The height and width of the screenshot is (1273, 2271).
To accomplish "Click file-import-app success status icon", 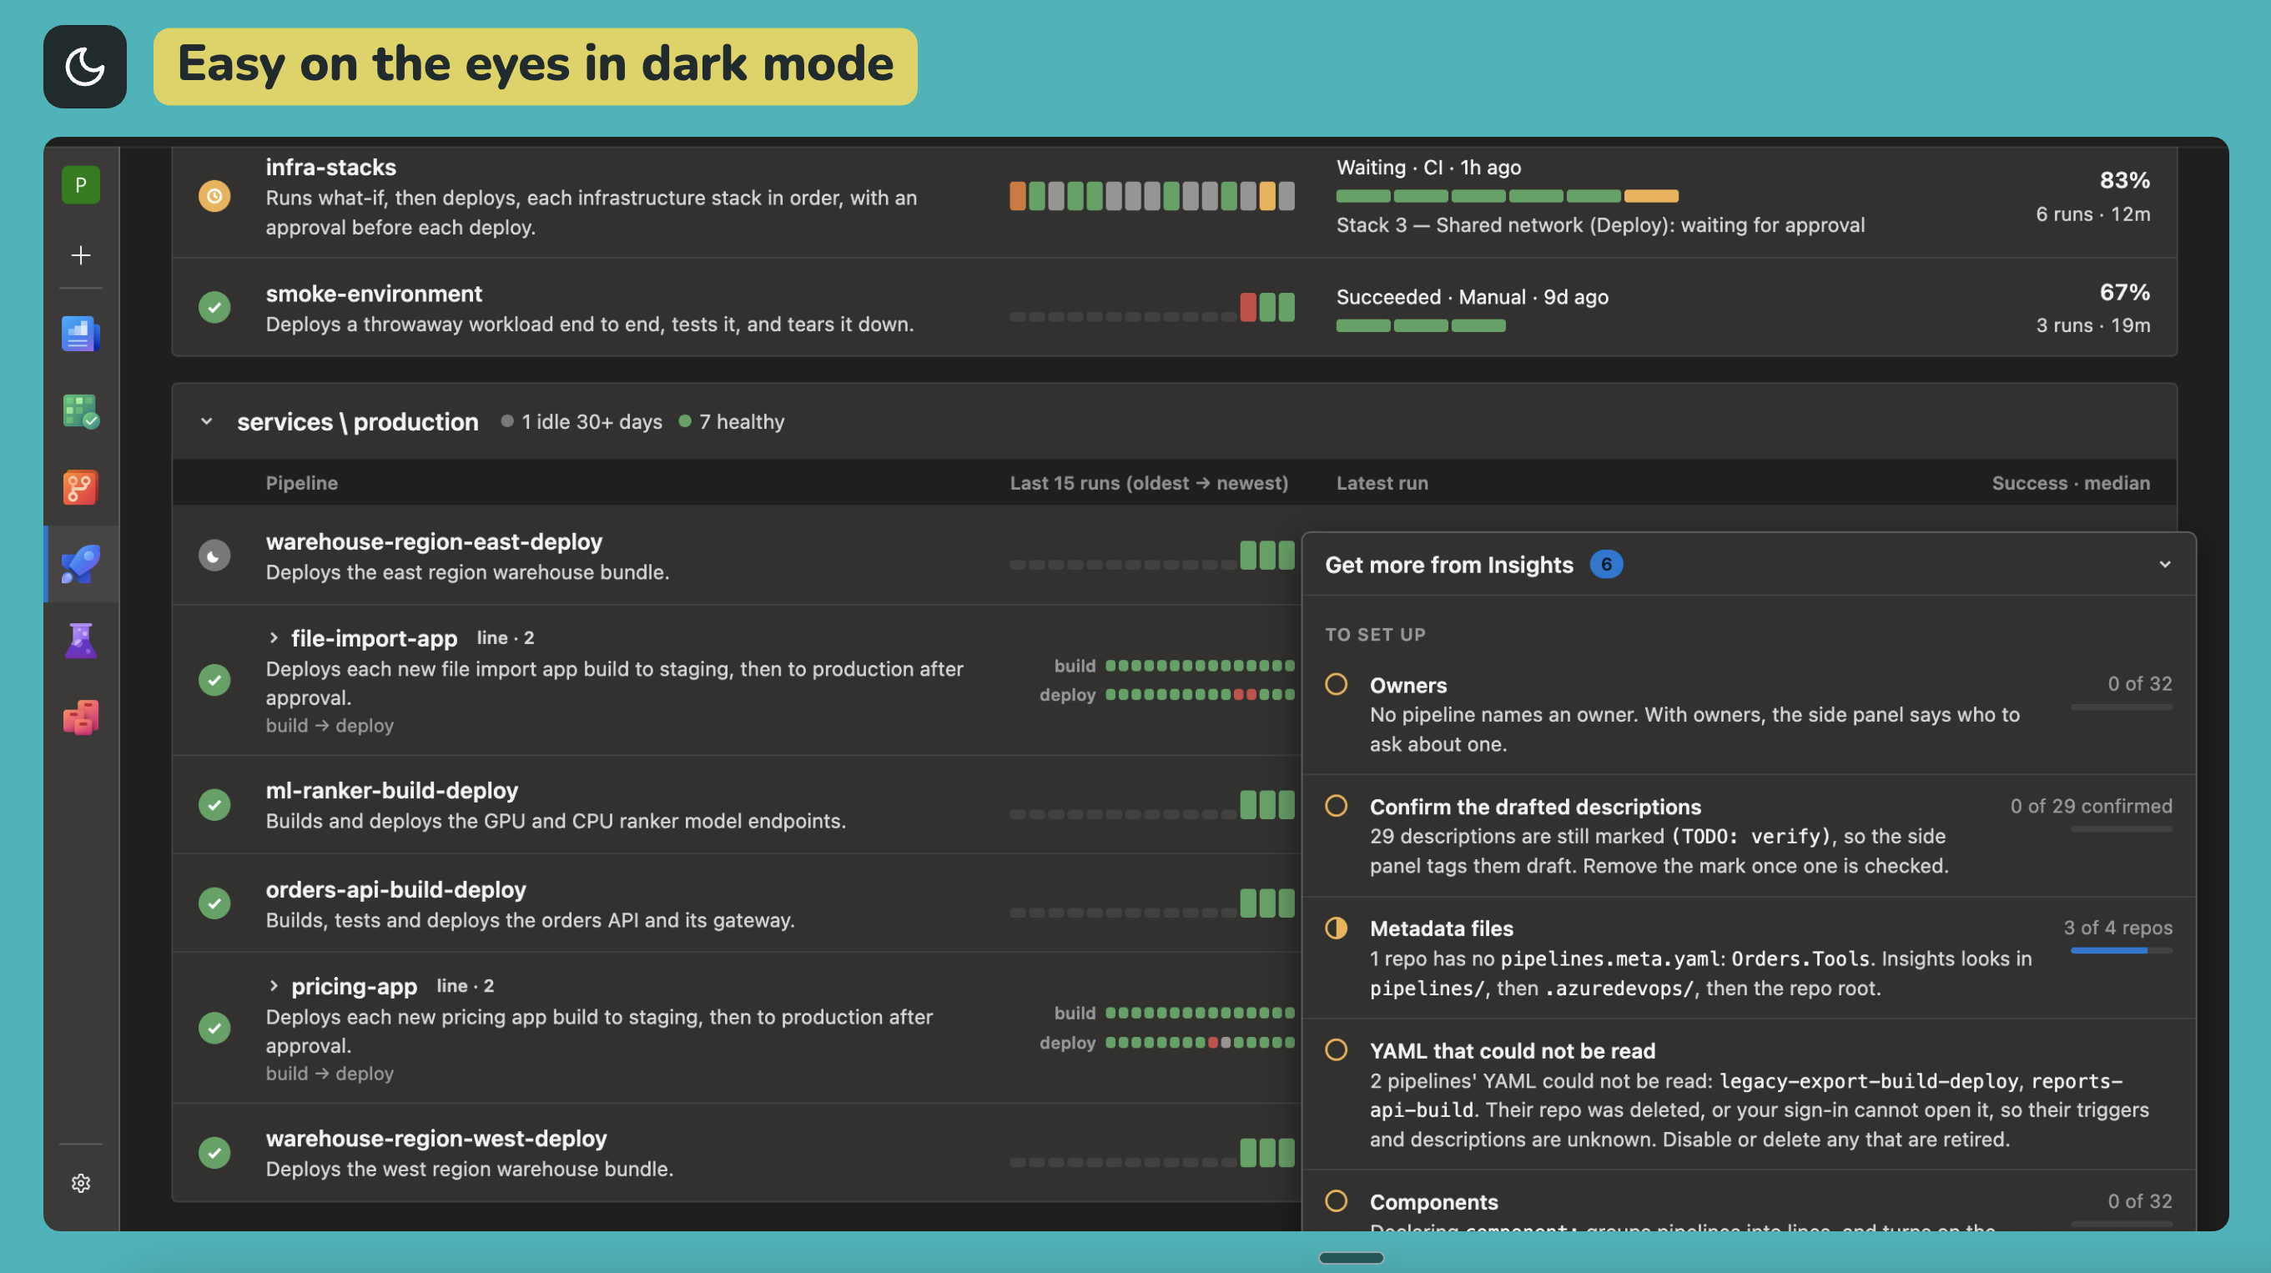I will (x=214, y=680).
